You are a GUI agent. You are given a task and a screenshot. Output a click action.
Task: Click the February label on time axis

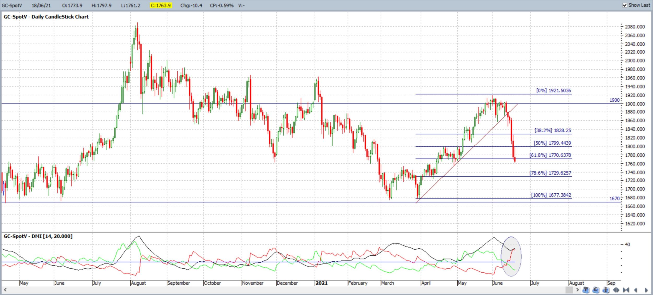[x=358, y=283]
